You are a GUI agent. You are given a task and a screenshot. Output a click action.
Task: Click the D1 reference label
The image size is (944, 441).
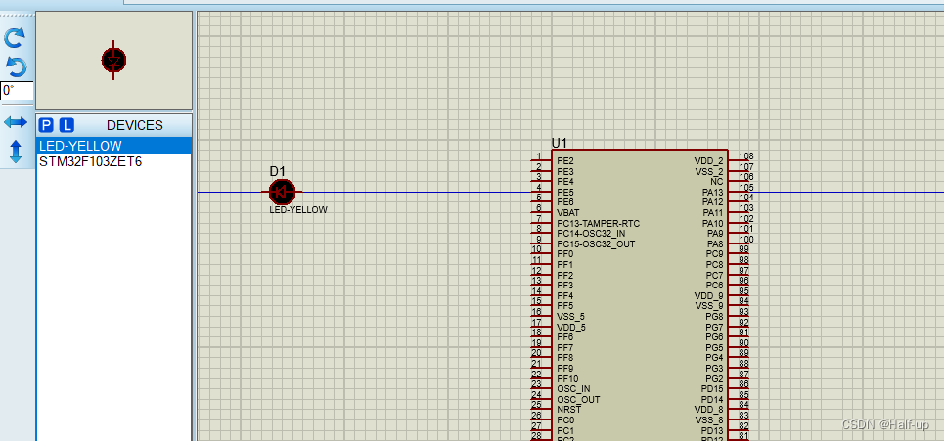point(278,171)
